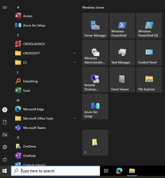
Task: Launch the Windows PowerShell tile
Action: 122,26
